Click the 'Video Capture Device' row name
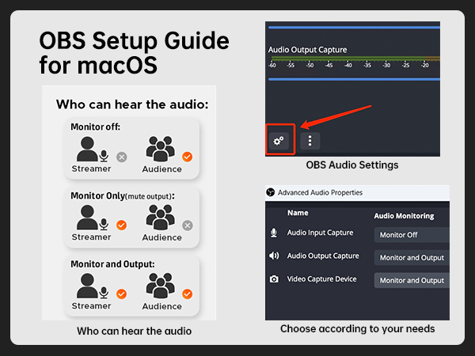Image resolution: width=475 pixels, height=356 pixels. (x=321, y=278)
